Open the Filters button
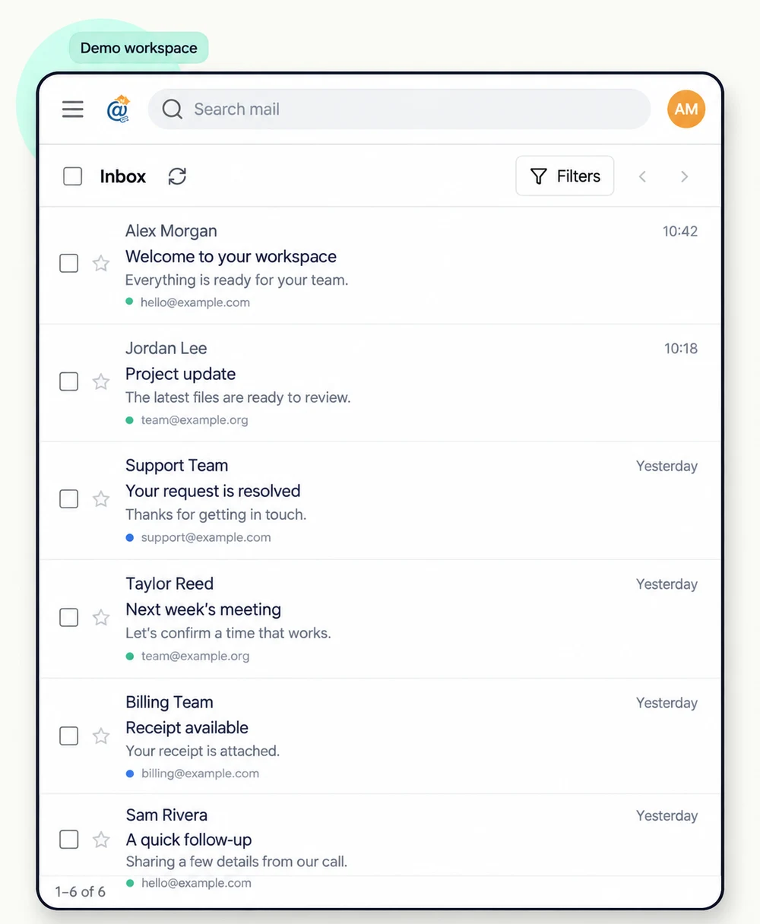The width and height of the screenshot is (760, 924). (565, 176)
